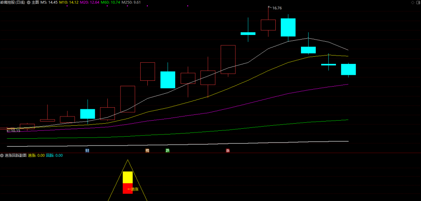Select the M250: 9.61 label
The width and height of the screenshot is (421, 201).
(131, 3)
